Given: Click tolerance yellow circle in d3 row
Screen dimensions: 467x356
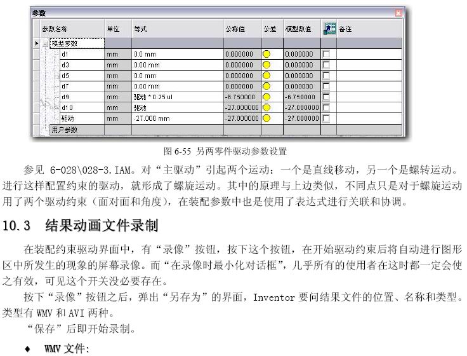Looking at the screenshot, I should tap(266, 65).
